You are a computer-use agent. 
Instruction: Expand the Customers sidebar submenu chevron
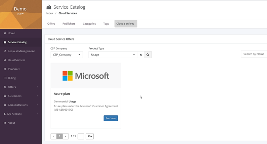click(37, 96)
